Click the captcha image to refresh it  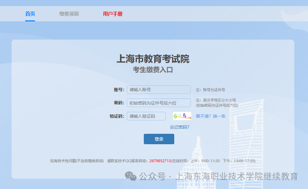[x=182, y=116]
